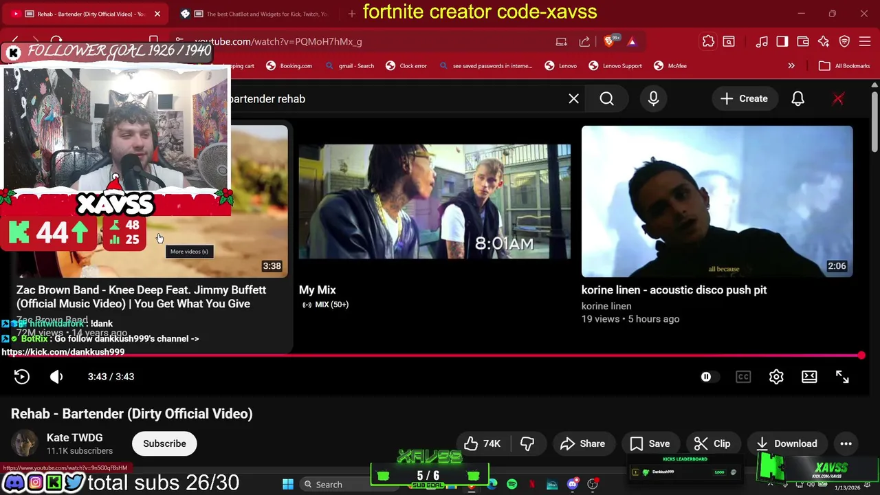The height and width of the screenshot is (495, 880).
Task: Open the more actions ellipsis menu
Action: tap(846, 444)
